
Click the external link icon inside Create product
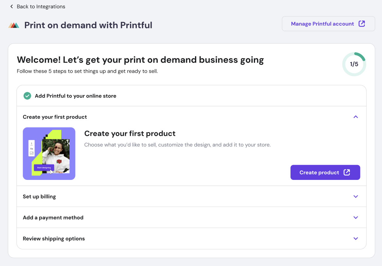(347, 172)
